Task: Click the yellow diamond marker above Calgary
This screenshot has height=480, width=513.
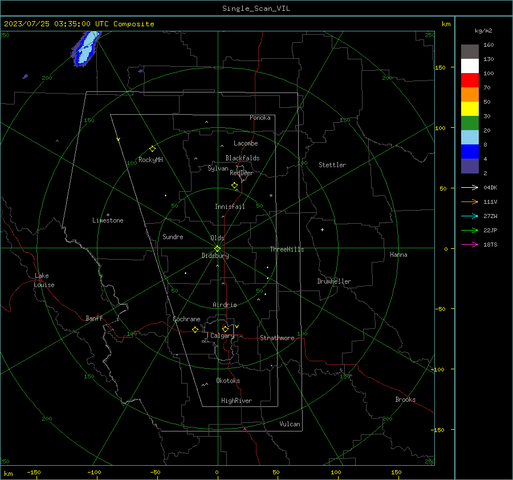Action: click(x=225, y=329)
